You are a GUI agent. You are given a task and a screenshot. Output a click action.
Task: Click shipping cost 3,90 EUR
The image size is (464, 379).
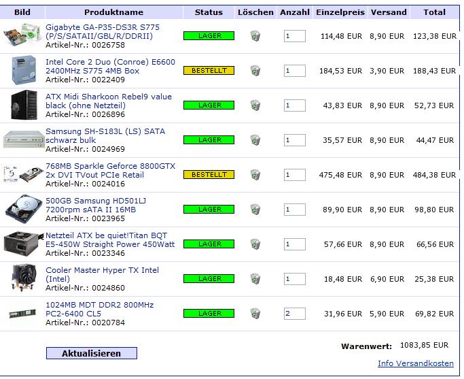(387, 71)
